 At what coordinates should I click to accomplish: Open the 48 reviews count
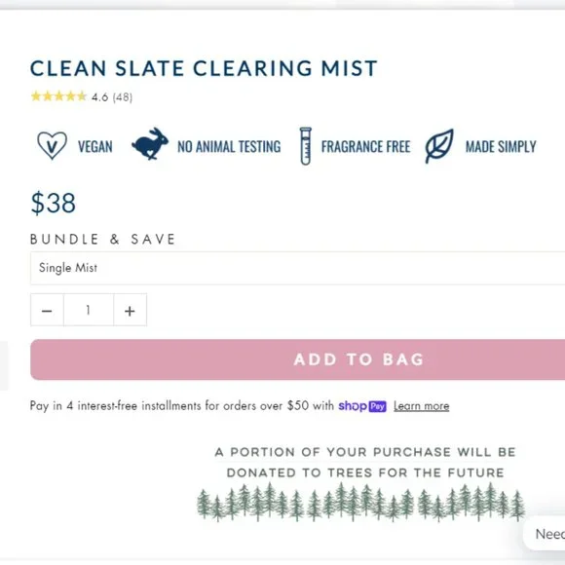tap(123, 97)
